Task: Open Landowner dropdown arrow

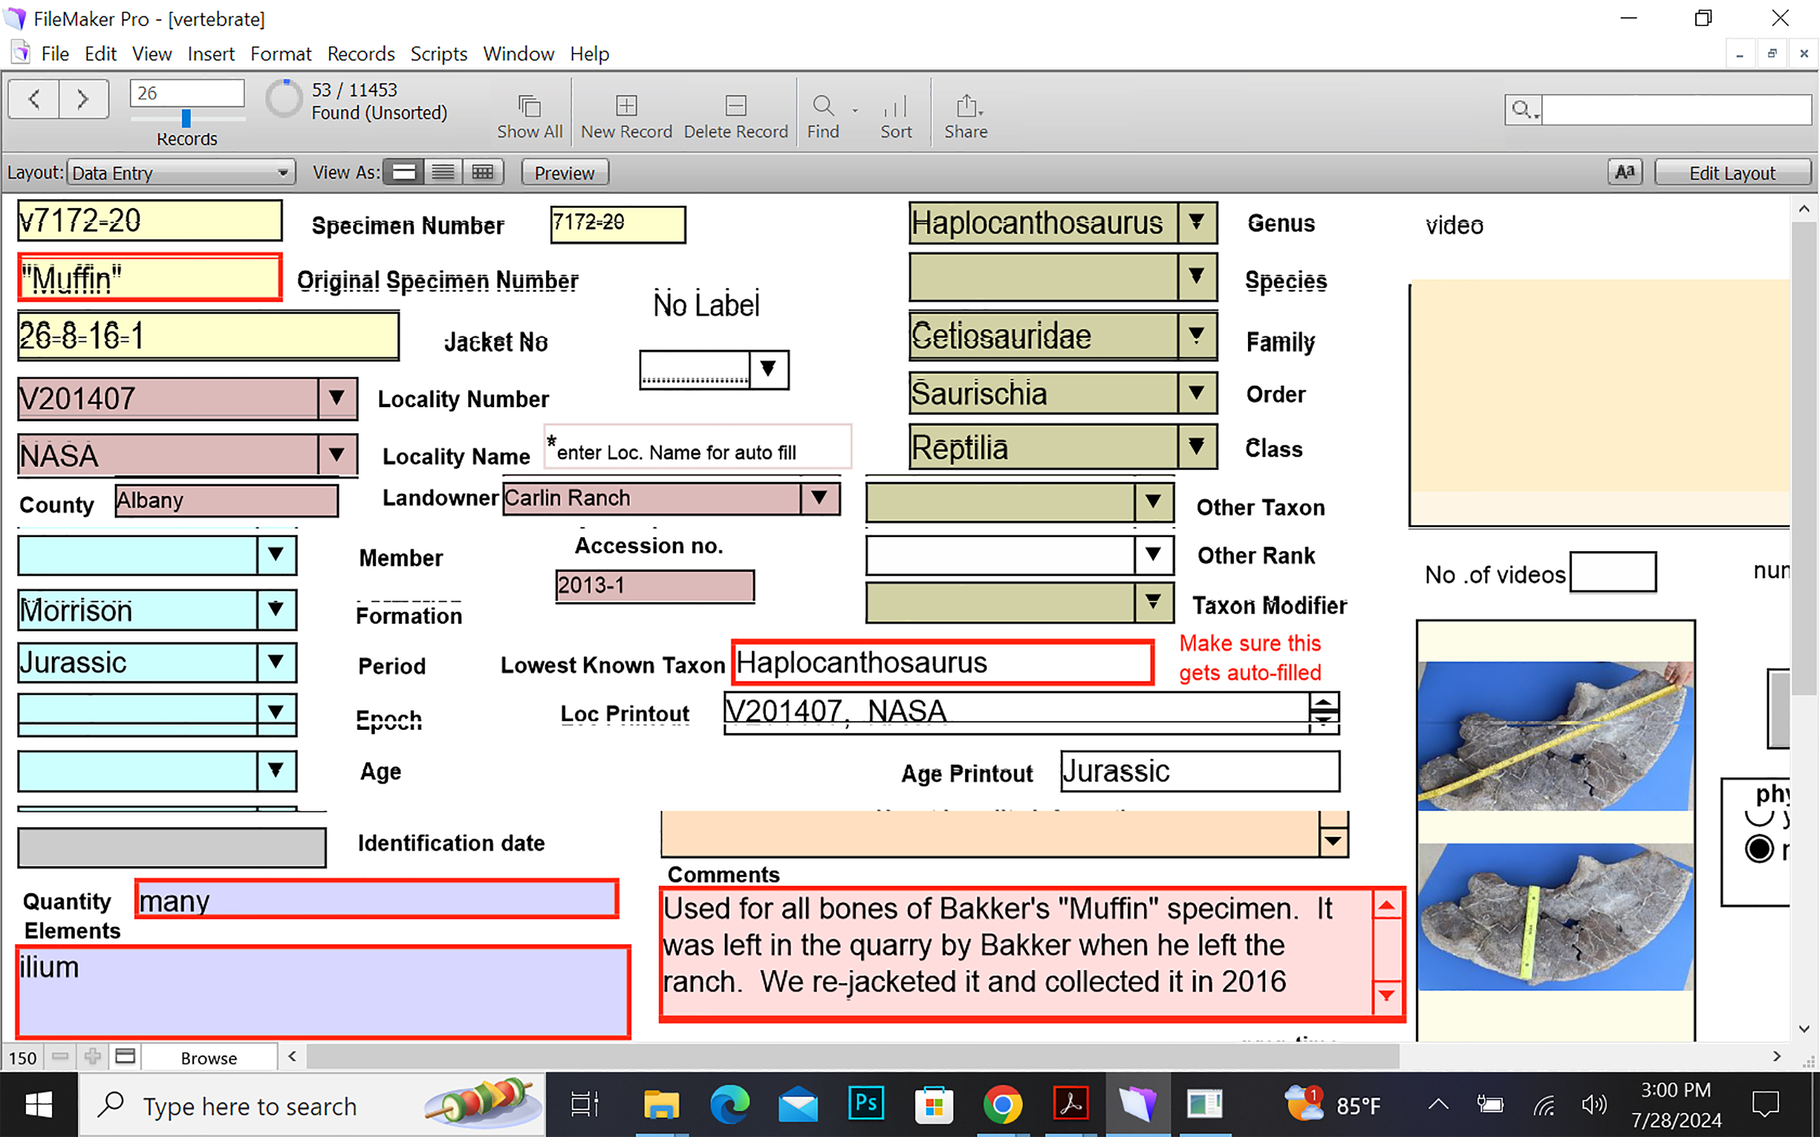Action: pos(819,498)
